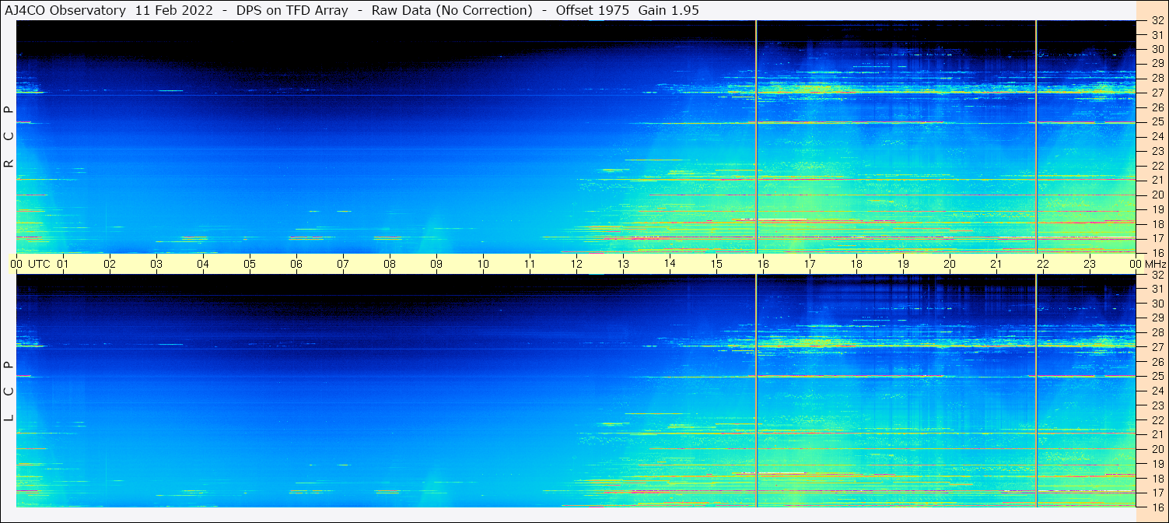1169x523 pixels.
Task: Click the 28 MHz tick label in RCP panel
Action: 1157,79
